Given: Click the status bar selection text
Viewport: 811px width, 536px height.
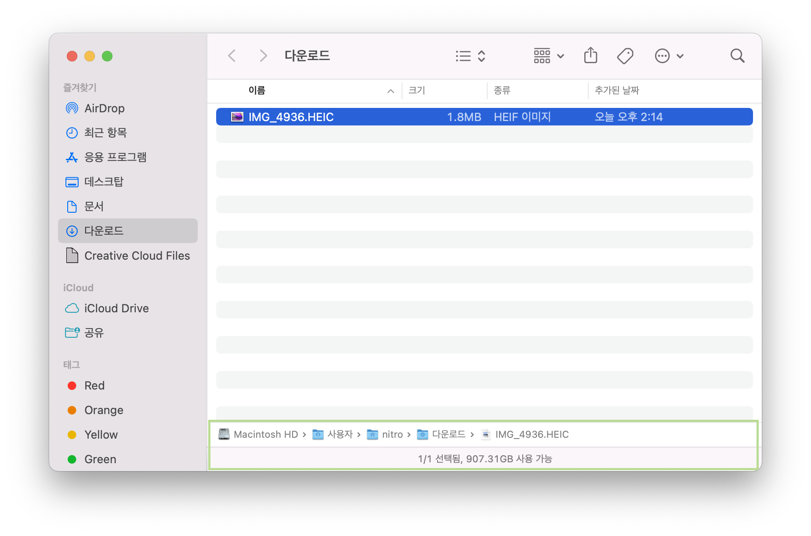Looking at the screenshot, I should pos(485,459).
